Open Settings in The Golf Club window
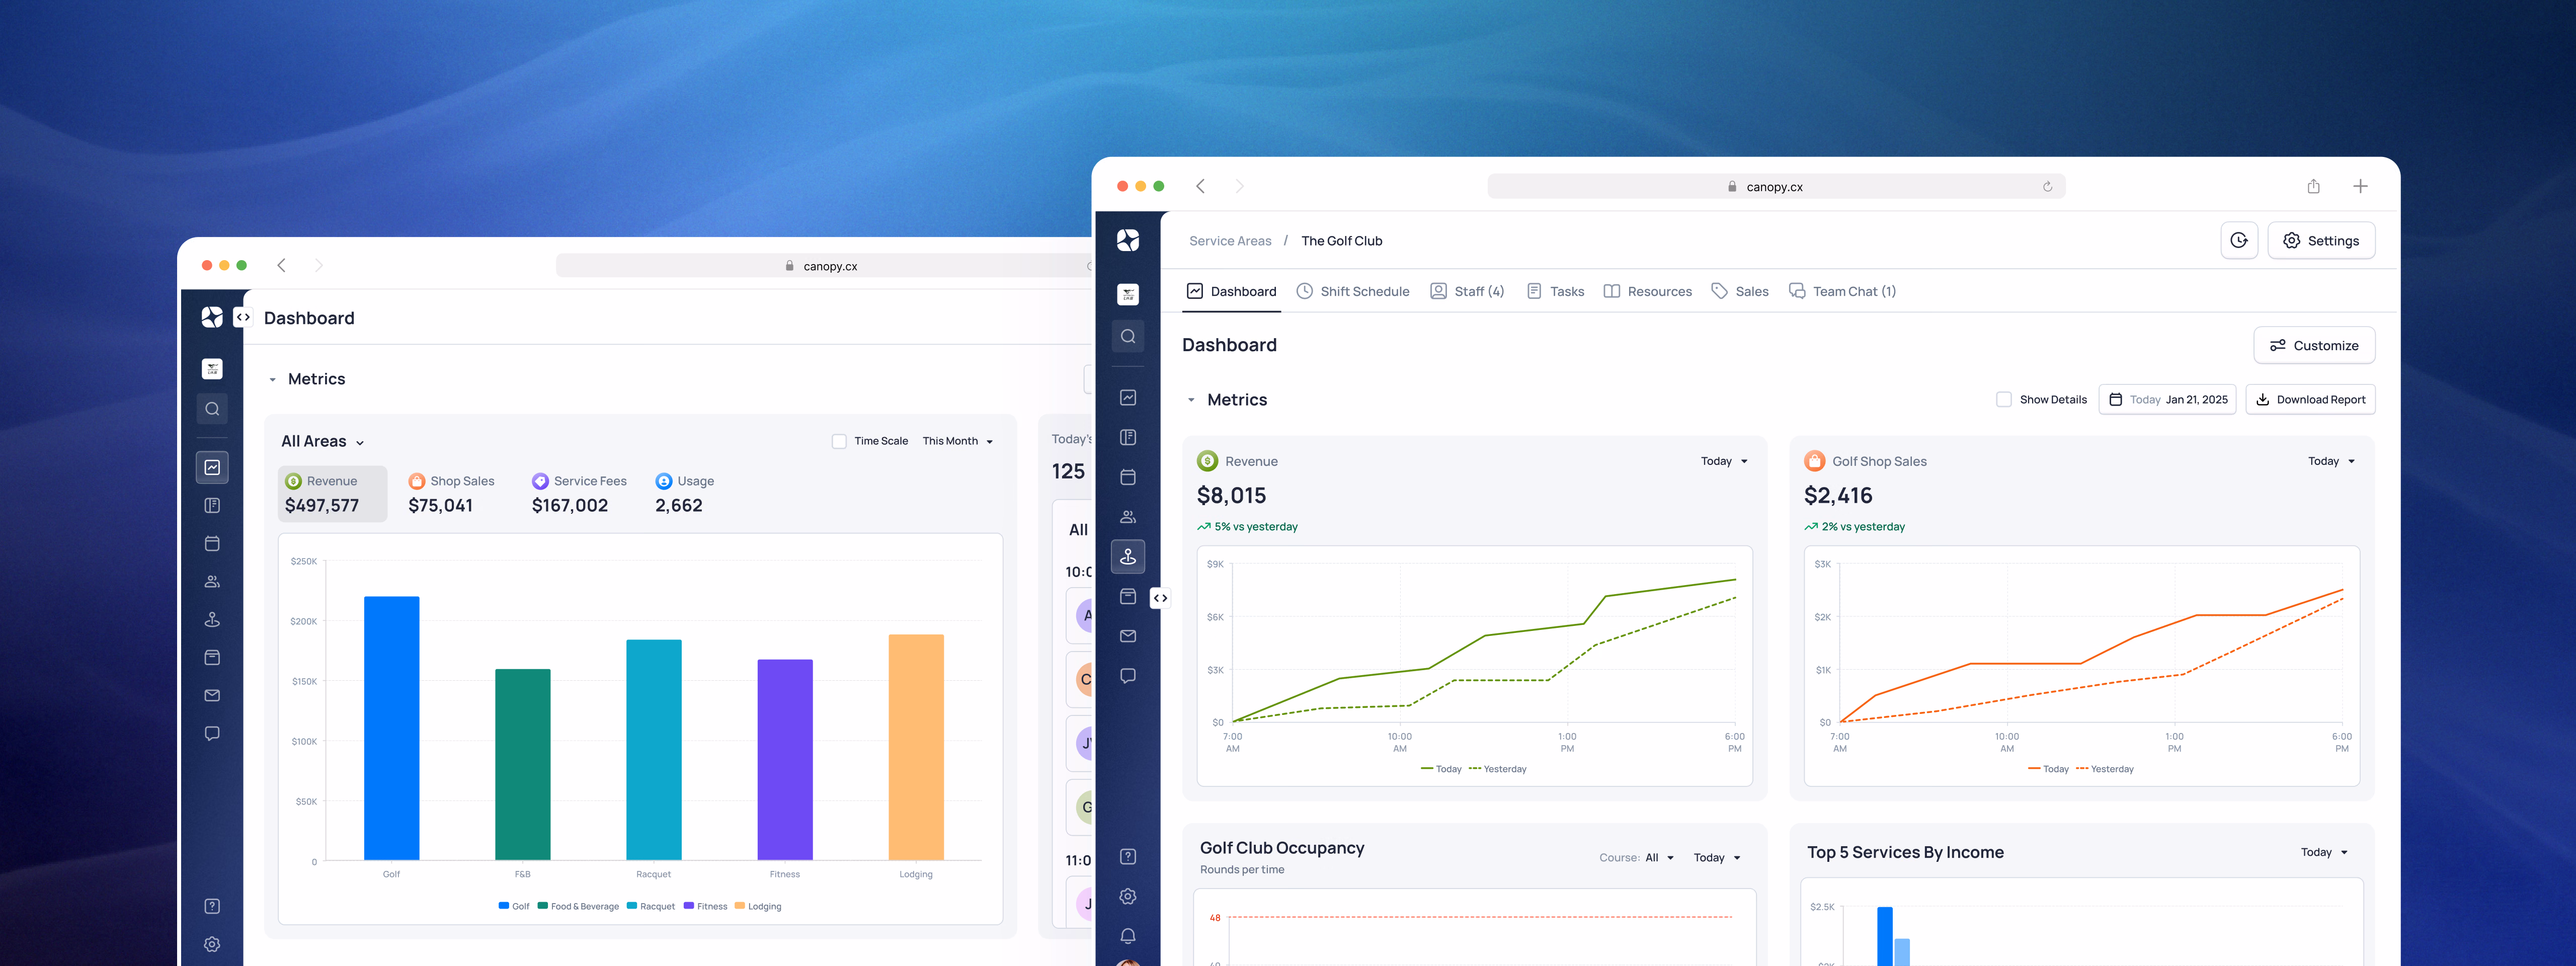The image size is (2576, 966). pyautogui.click(x=2320, y=241)
